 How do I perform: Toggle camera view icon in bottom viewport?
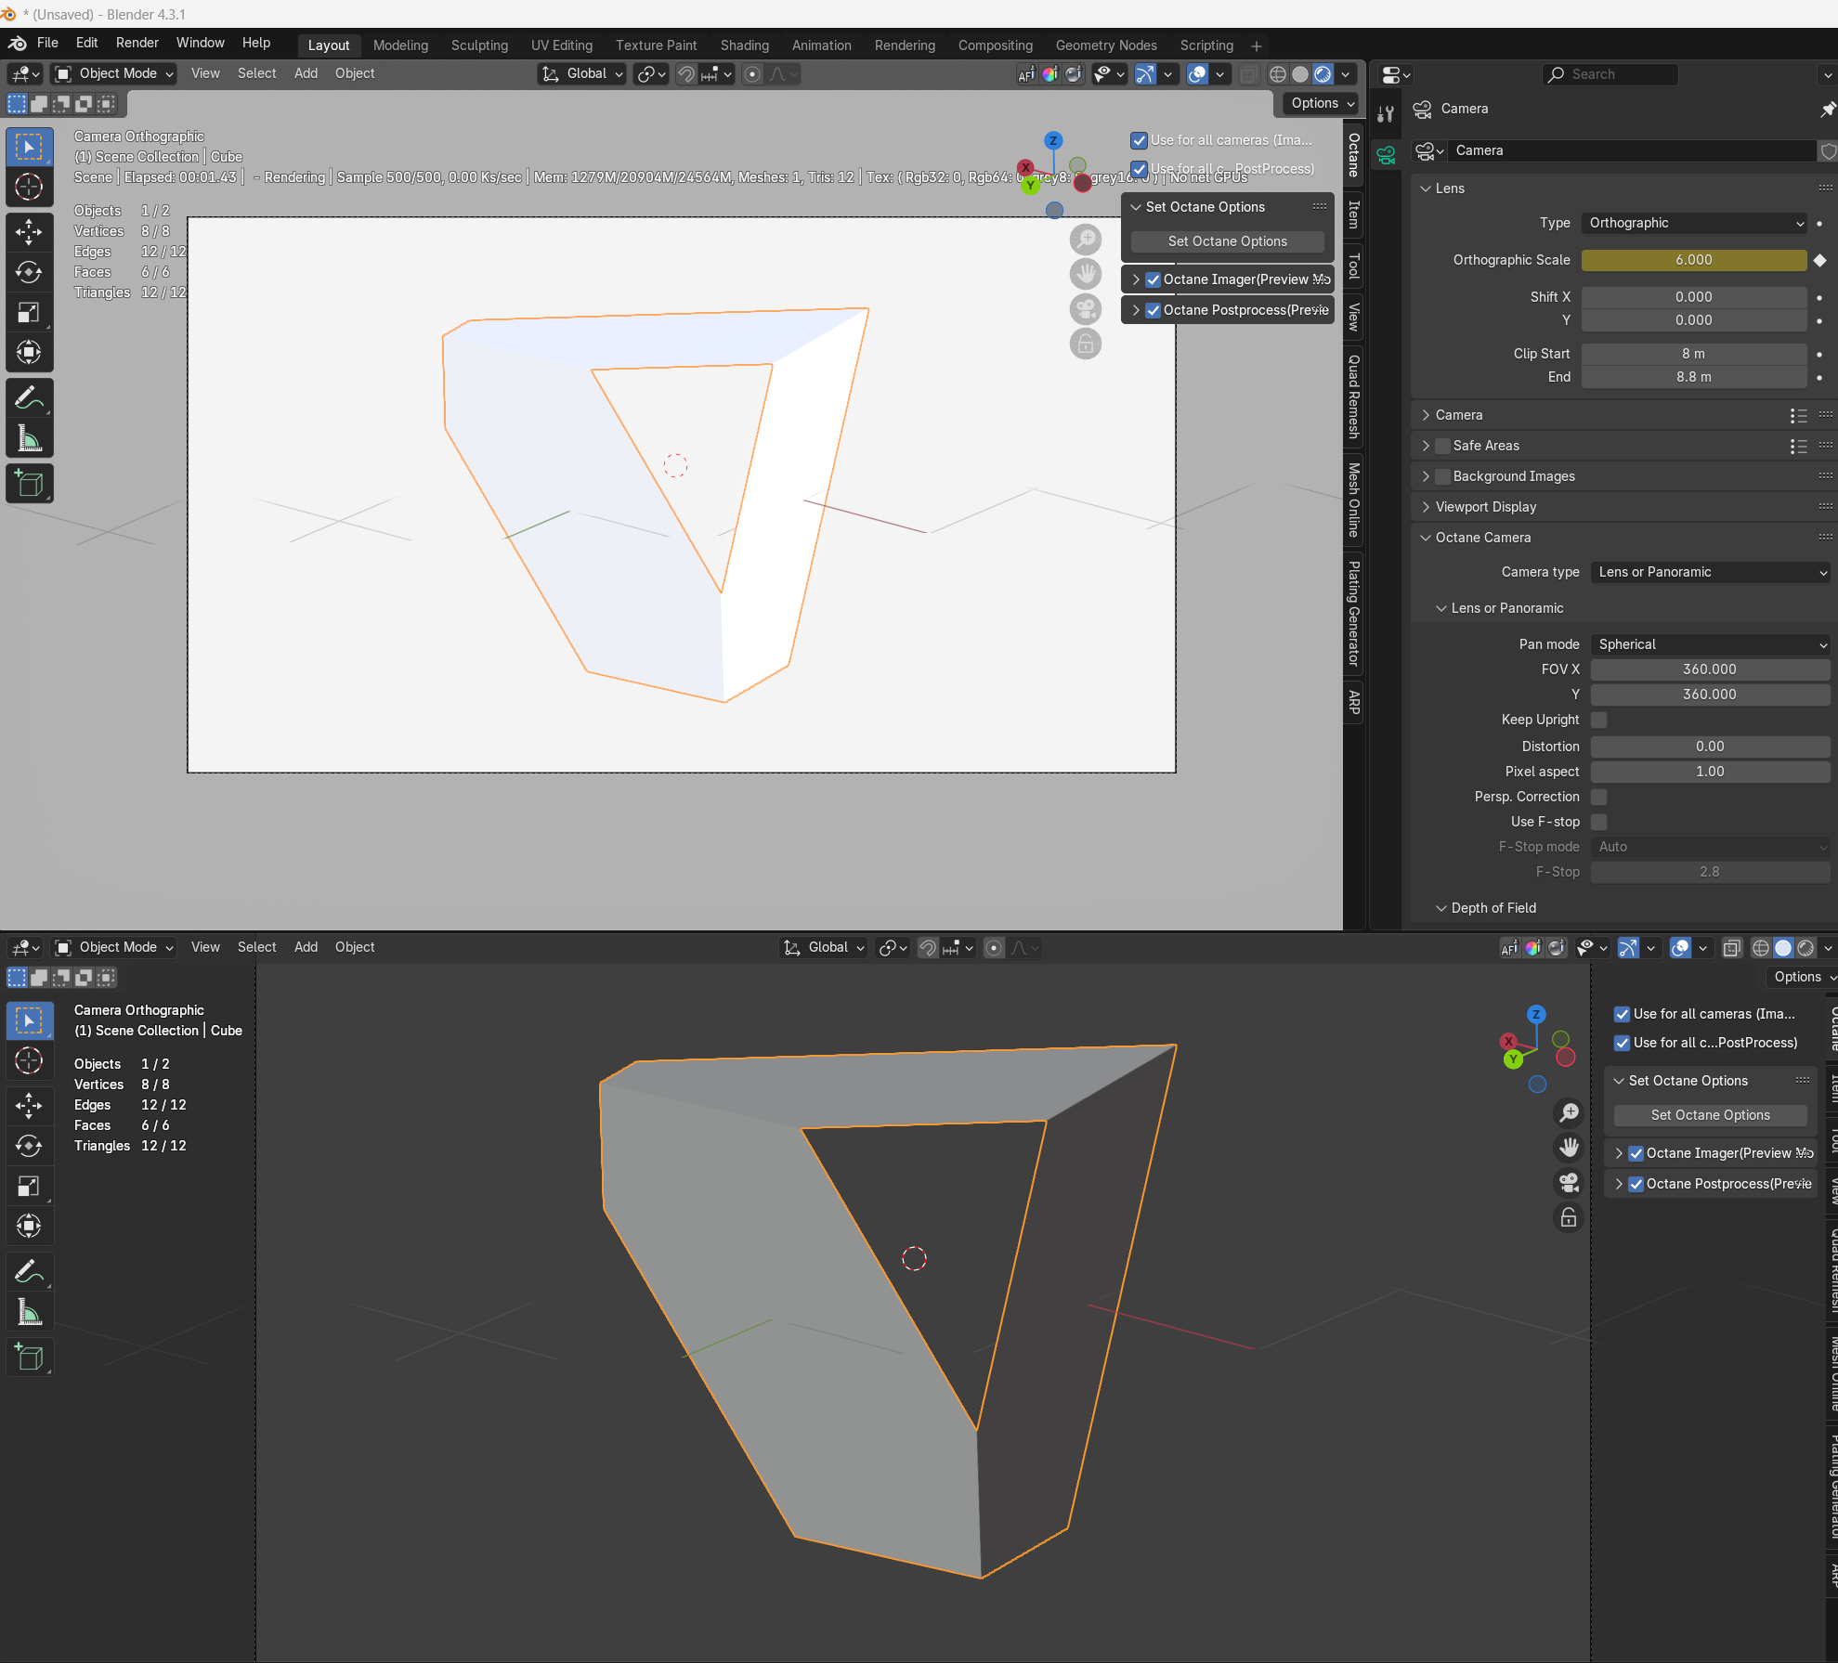pyautogui.click(x=1569, y=1182)
